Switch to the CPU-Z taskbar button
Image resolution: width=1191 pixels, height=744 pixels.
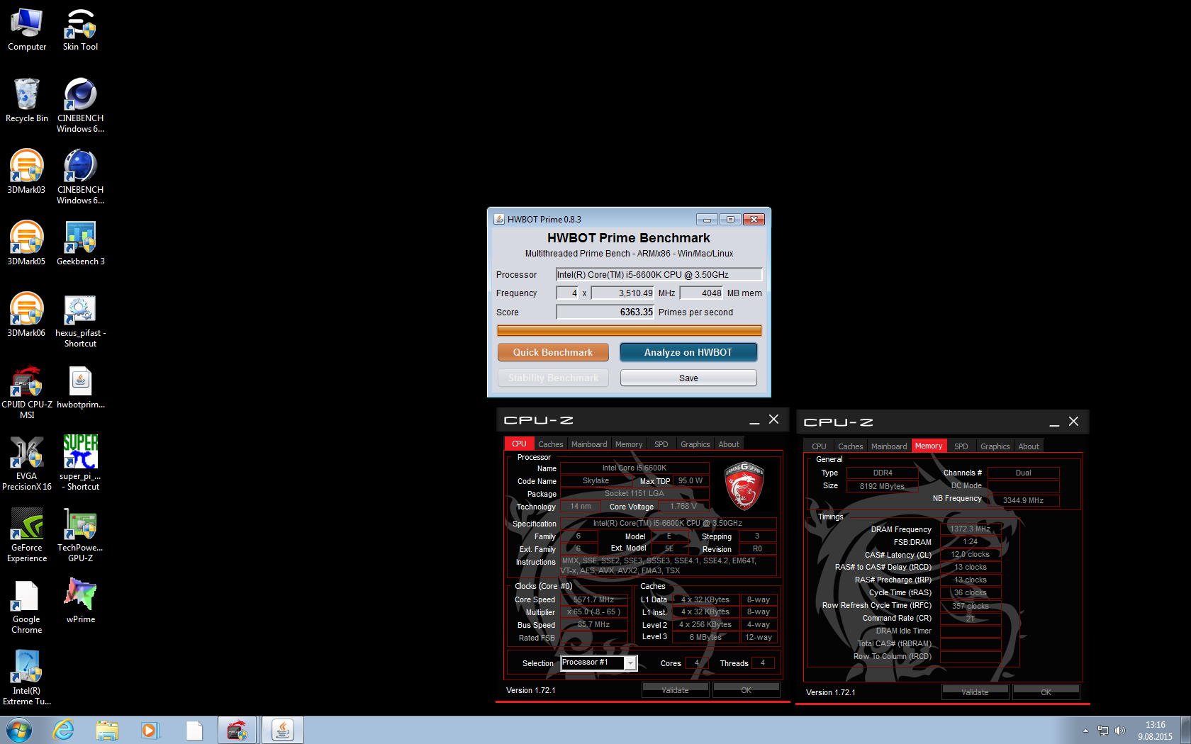point(237,730)
